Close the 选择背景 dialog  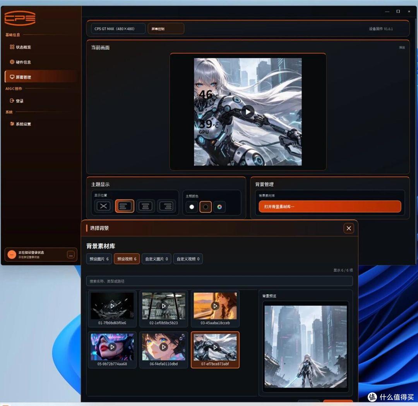pos(349,228)
